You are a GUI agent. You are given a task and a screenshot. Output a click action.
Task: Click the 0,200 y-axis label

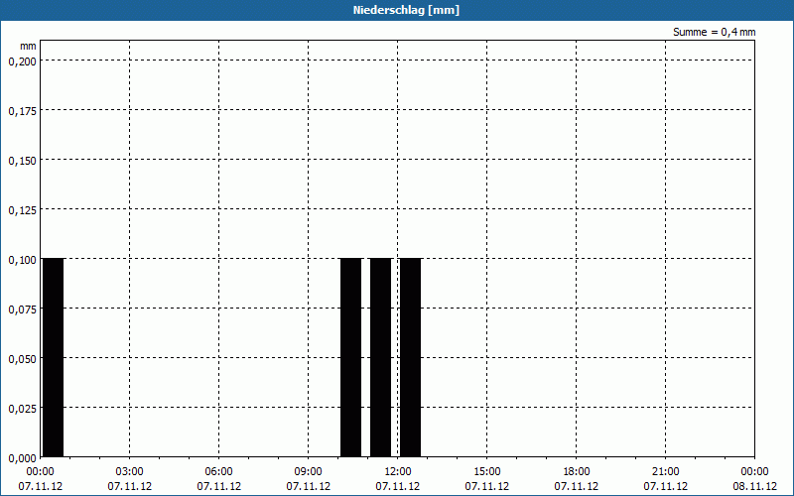click(22, 62)
